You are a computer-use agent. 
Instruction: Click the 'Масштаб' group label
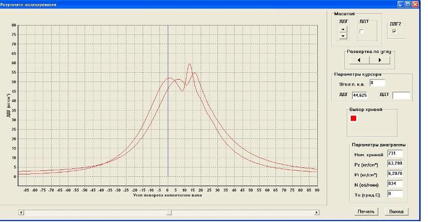point(344,14)
